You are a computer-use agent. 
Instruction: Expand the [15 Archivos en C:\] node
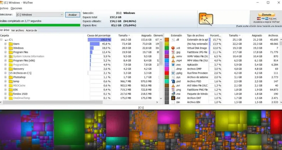pos(5,73)
